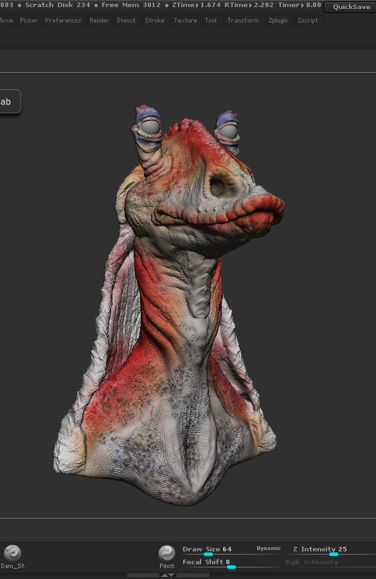Screen dimensions: 376x579
Task: Open the Zscript menu
Action: (x=308, y=21)
